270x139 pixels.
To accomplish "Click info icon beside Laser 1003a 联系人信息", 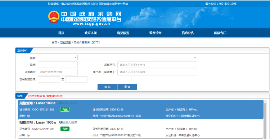I will coord(60,103).
